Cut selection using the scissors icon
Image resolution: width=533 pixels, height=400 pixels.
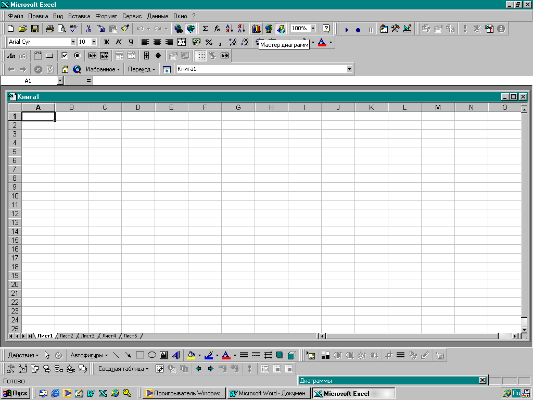pyautogui.click(x=88, y=29)
